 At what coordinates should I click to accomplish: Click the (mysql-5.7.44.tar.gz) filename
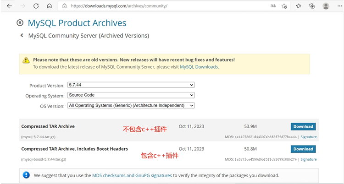click(38, 137)
